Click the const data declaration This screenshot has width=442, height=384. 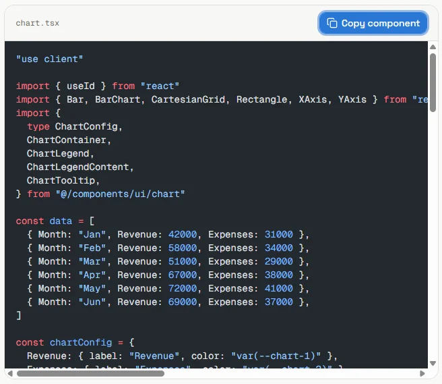[55, 221]
